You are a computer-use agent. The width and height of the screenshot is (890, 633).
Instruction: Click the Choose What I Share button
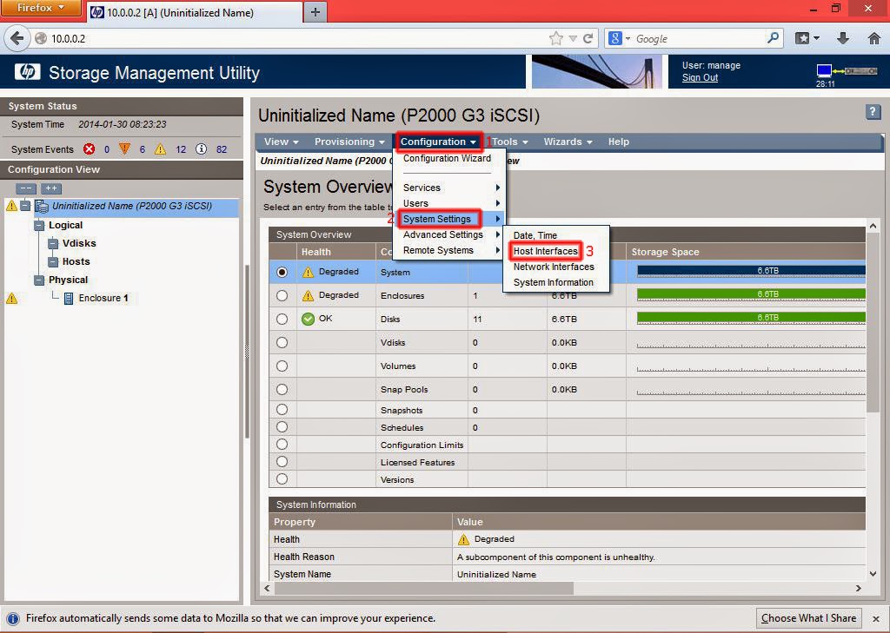tap(808, 618)
